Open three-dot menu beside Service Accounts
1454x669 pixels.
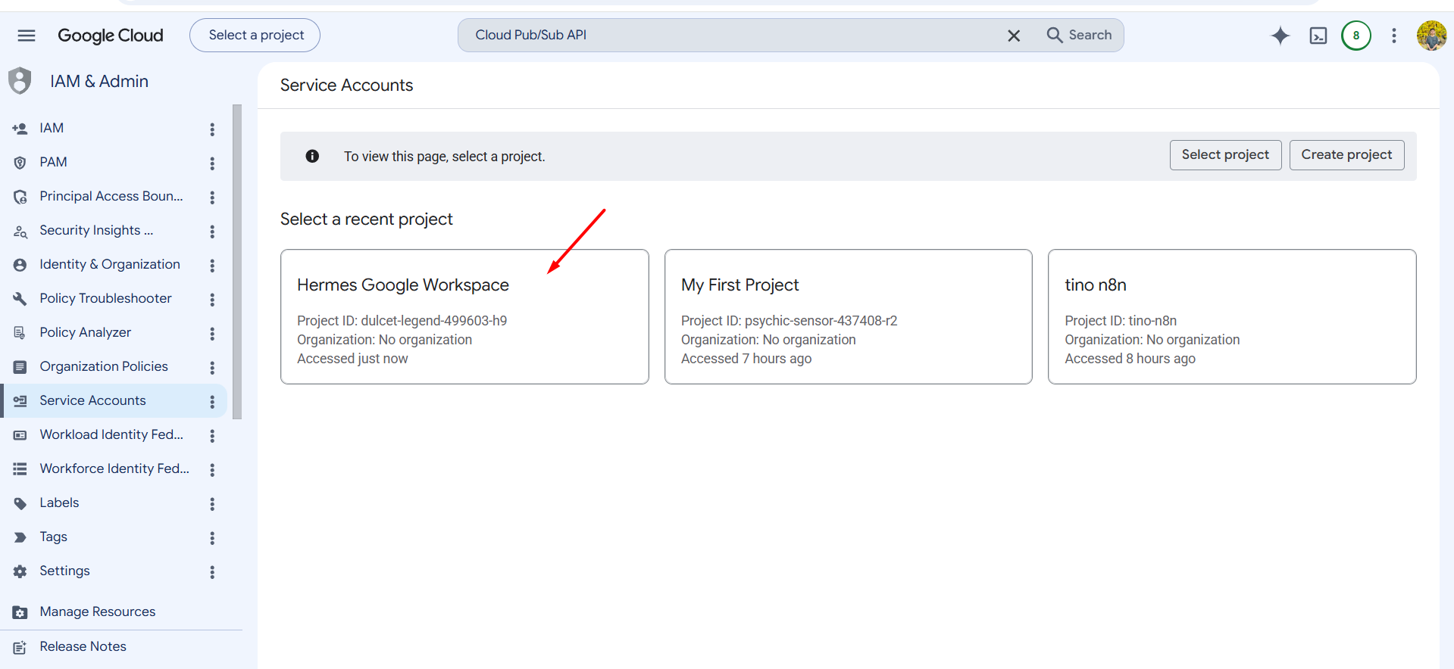(212, 402)
